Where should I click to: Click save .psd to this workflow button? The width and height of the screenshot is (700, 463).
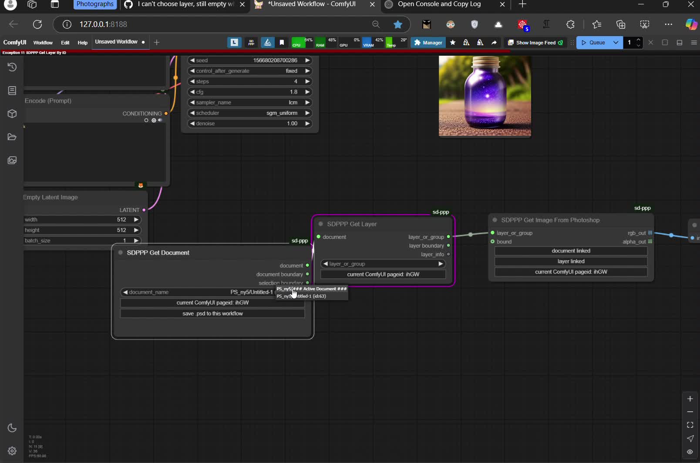coord(212,313)
